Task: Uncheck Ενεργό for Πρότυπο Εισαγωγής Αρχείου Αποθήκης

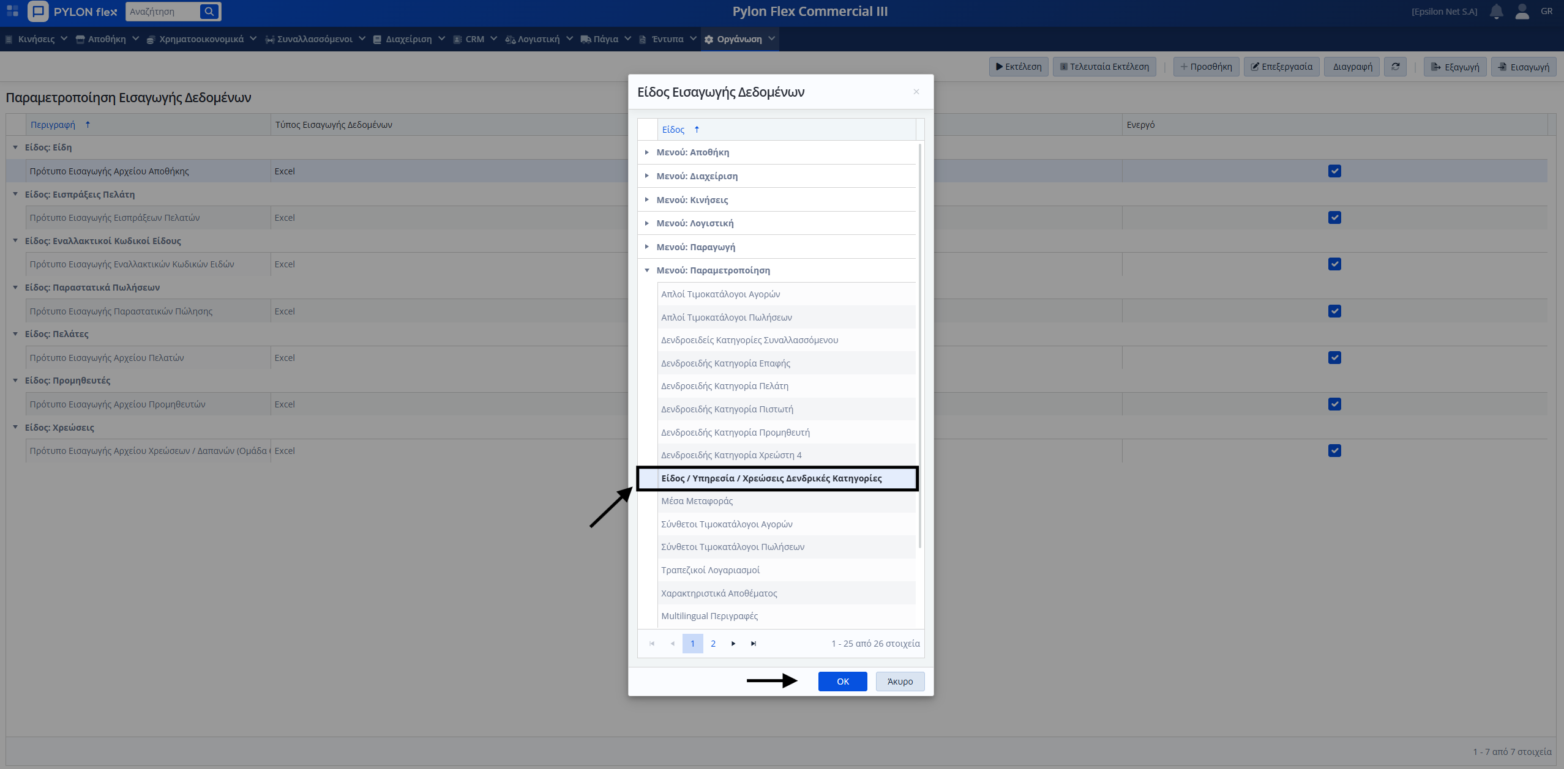Action: 1334,171
